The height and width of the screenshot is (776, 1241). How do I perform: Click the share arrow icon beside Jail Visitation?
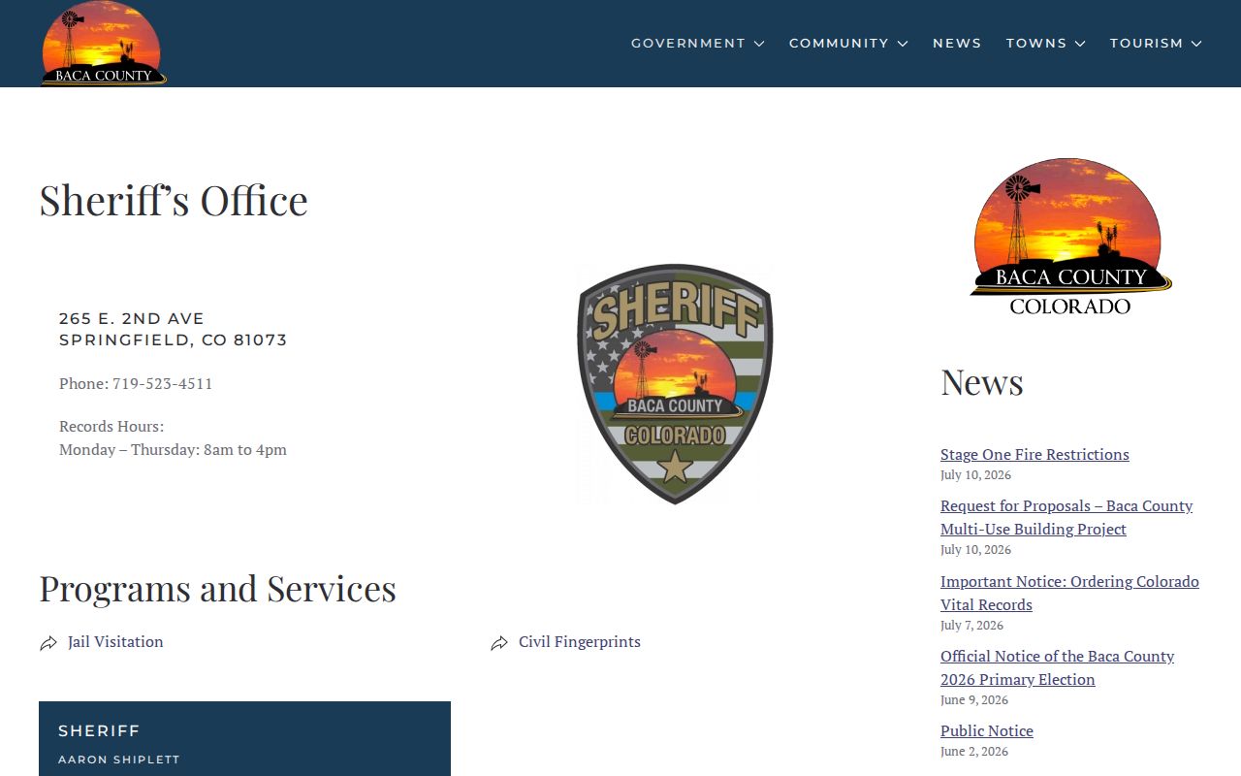[x=48, y=643]
